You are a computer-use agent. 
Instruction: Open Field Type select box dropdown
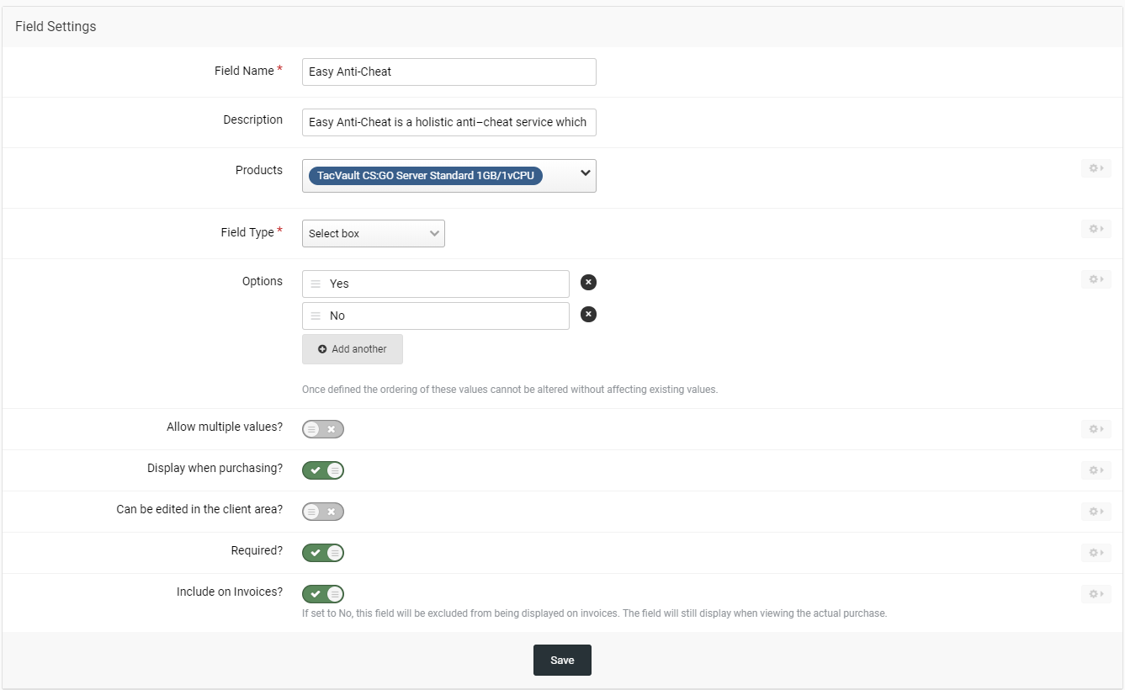pyautogui.click(x=373, y=233)
